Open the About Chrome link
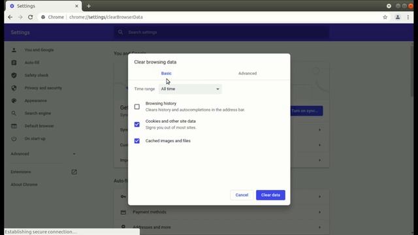The height and width of the screenshot is (235, 418). (x=24, y=184)
